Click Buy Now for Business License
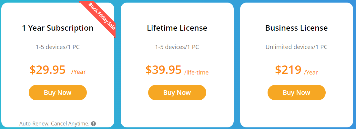Viewport: 356px width, 129px height. pyautogui.click(x=297, y=93)
